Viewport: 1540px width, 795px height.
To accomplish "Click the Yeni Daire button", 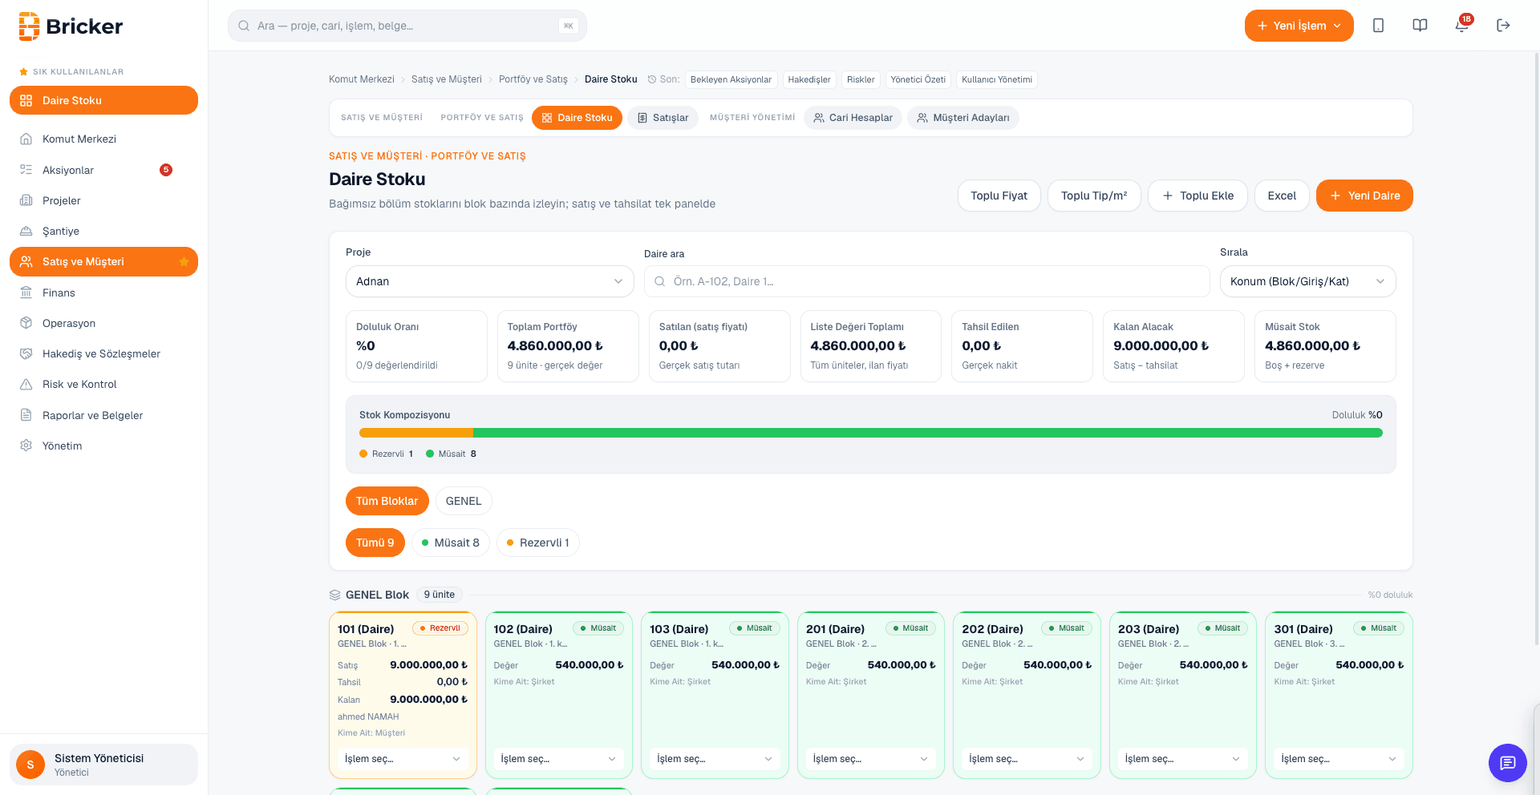I will coord(1364,196).
